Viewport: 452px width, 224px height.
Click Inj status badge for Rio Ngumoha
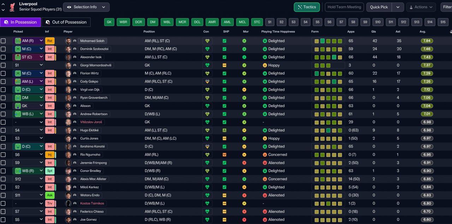coord(50,155)
